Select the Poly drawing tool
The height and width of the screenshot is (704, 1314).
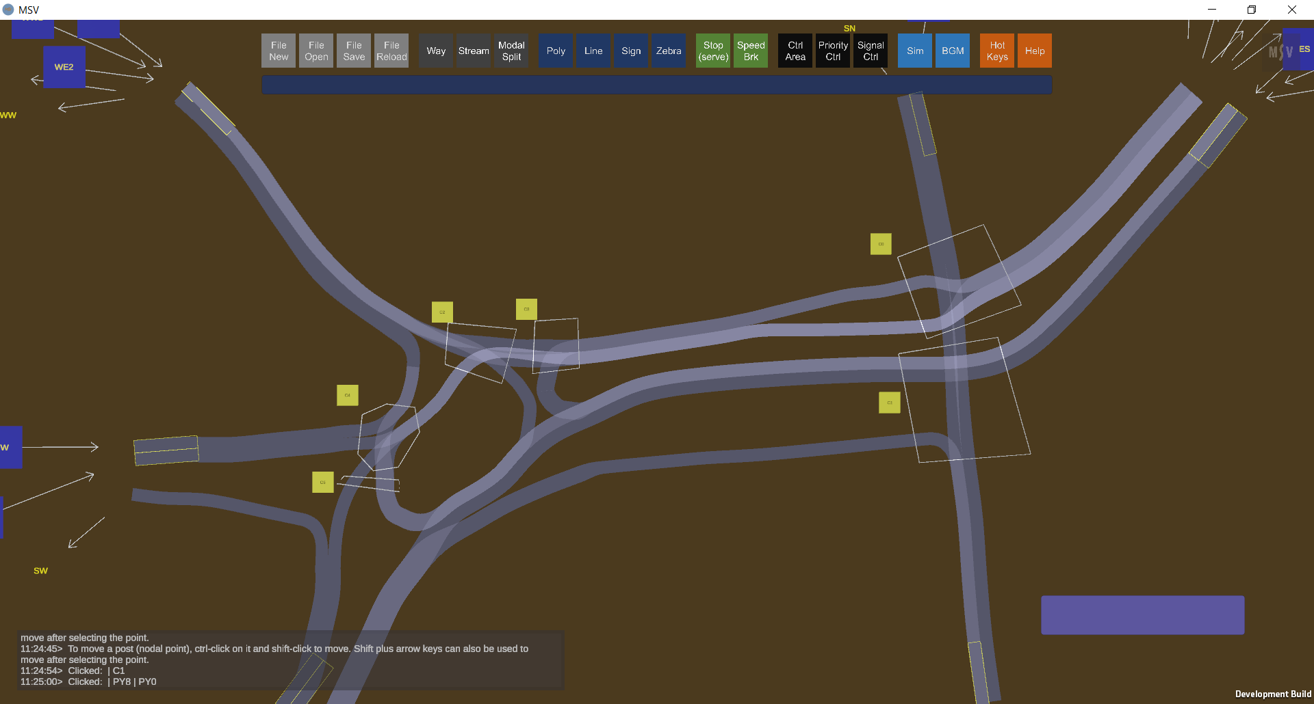coord(556,51)
